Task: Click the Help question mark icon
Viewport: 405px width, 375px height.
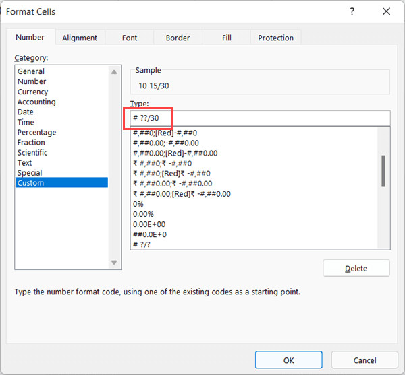Action: [352, 11]
